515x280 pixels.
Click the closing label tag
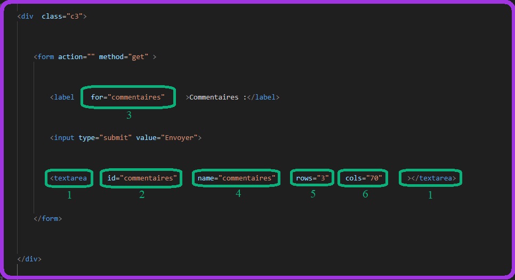[264, 97]
